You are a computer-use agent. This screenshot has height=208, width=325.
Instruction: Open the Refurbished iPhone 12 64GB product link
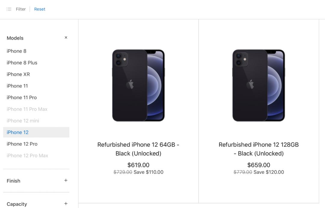[x=138, y=149]
